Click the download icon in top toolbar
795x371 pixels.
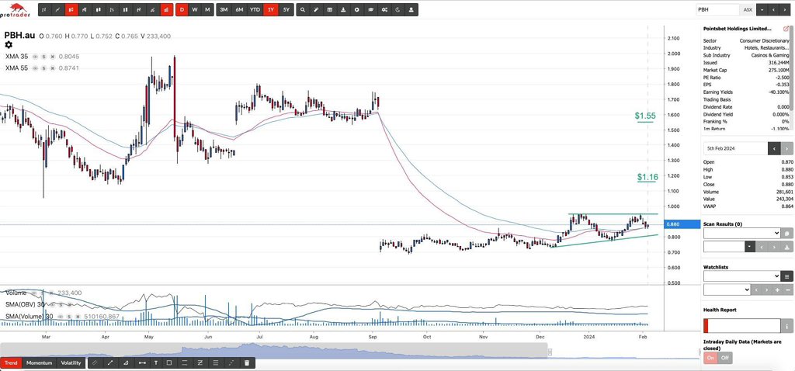pos(344,9)
